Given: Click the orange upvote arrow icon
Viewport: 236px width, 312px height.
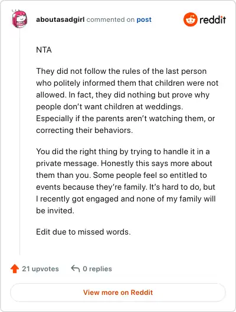Looking at the screenshot, I should (15, 269).
